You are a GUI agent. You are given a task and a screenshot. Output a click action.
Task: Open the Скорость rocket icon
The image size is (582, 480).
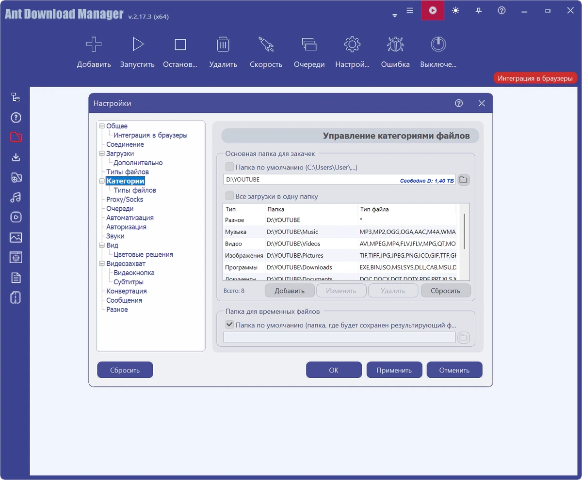tap(266, 45)
